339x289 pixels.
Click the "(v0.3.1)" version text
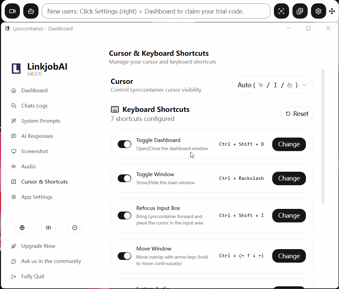point(34,74)
